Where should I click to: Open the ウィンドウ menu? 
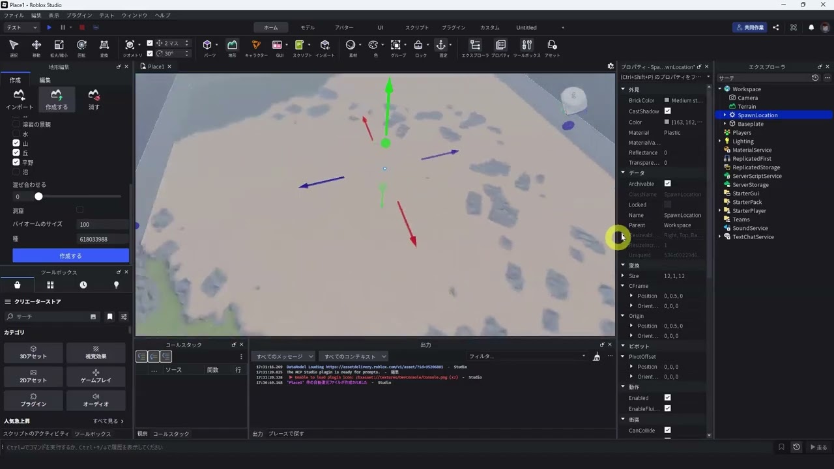tap(134, 15)
